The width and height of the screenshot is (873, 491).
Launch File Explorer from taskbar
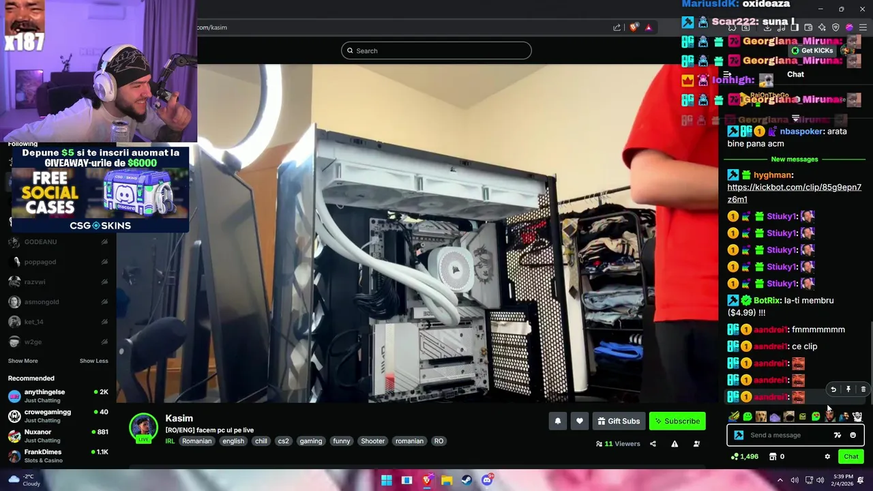click(x=447, y=480)
